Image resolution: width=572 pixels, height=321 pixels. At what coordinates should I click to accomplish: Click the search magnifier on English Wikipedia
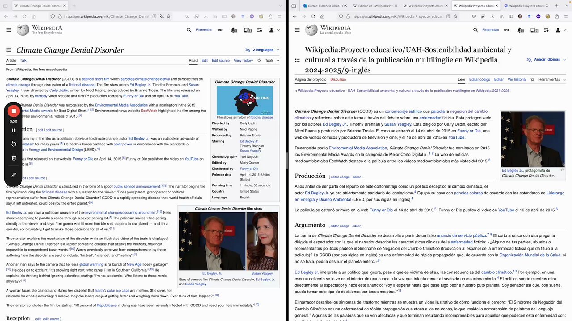[189, 30]
